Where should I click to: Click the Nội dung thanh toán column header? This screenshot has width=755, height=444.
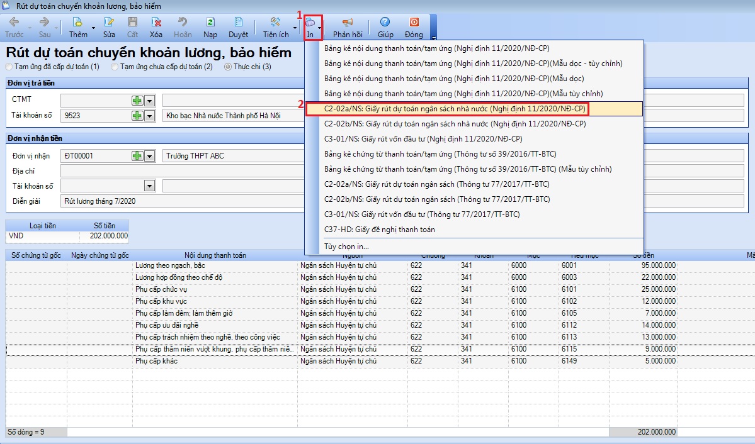click(215, 255)
